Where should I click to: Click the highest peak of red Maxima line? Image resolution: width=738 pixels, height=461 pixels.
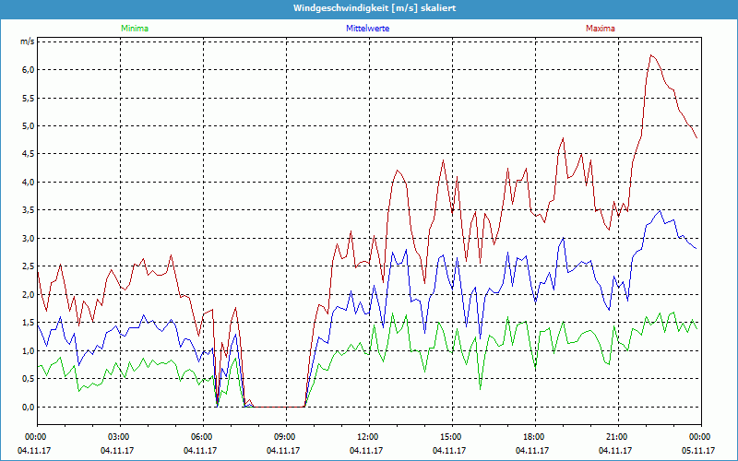coord(651,55)
